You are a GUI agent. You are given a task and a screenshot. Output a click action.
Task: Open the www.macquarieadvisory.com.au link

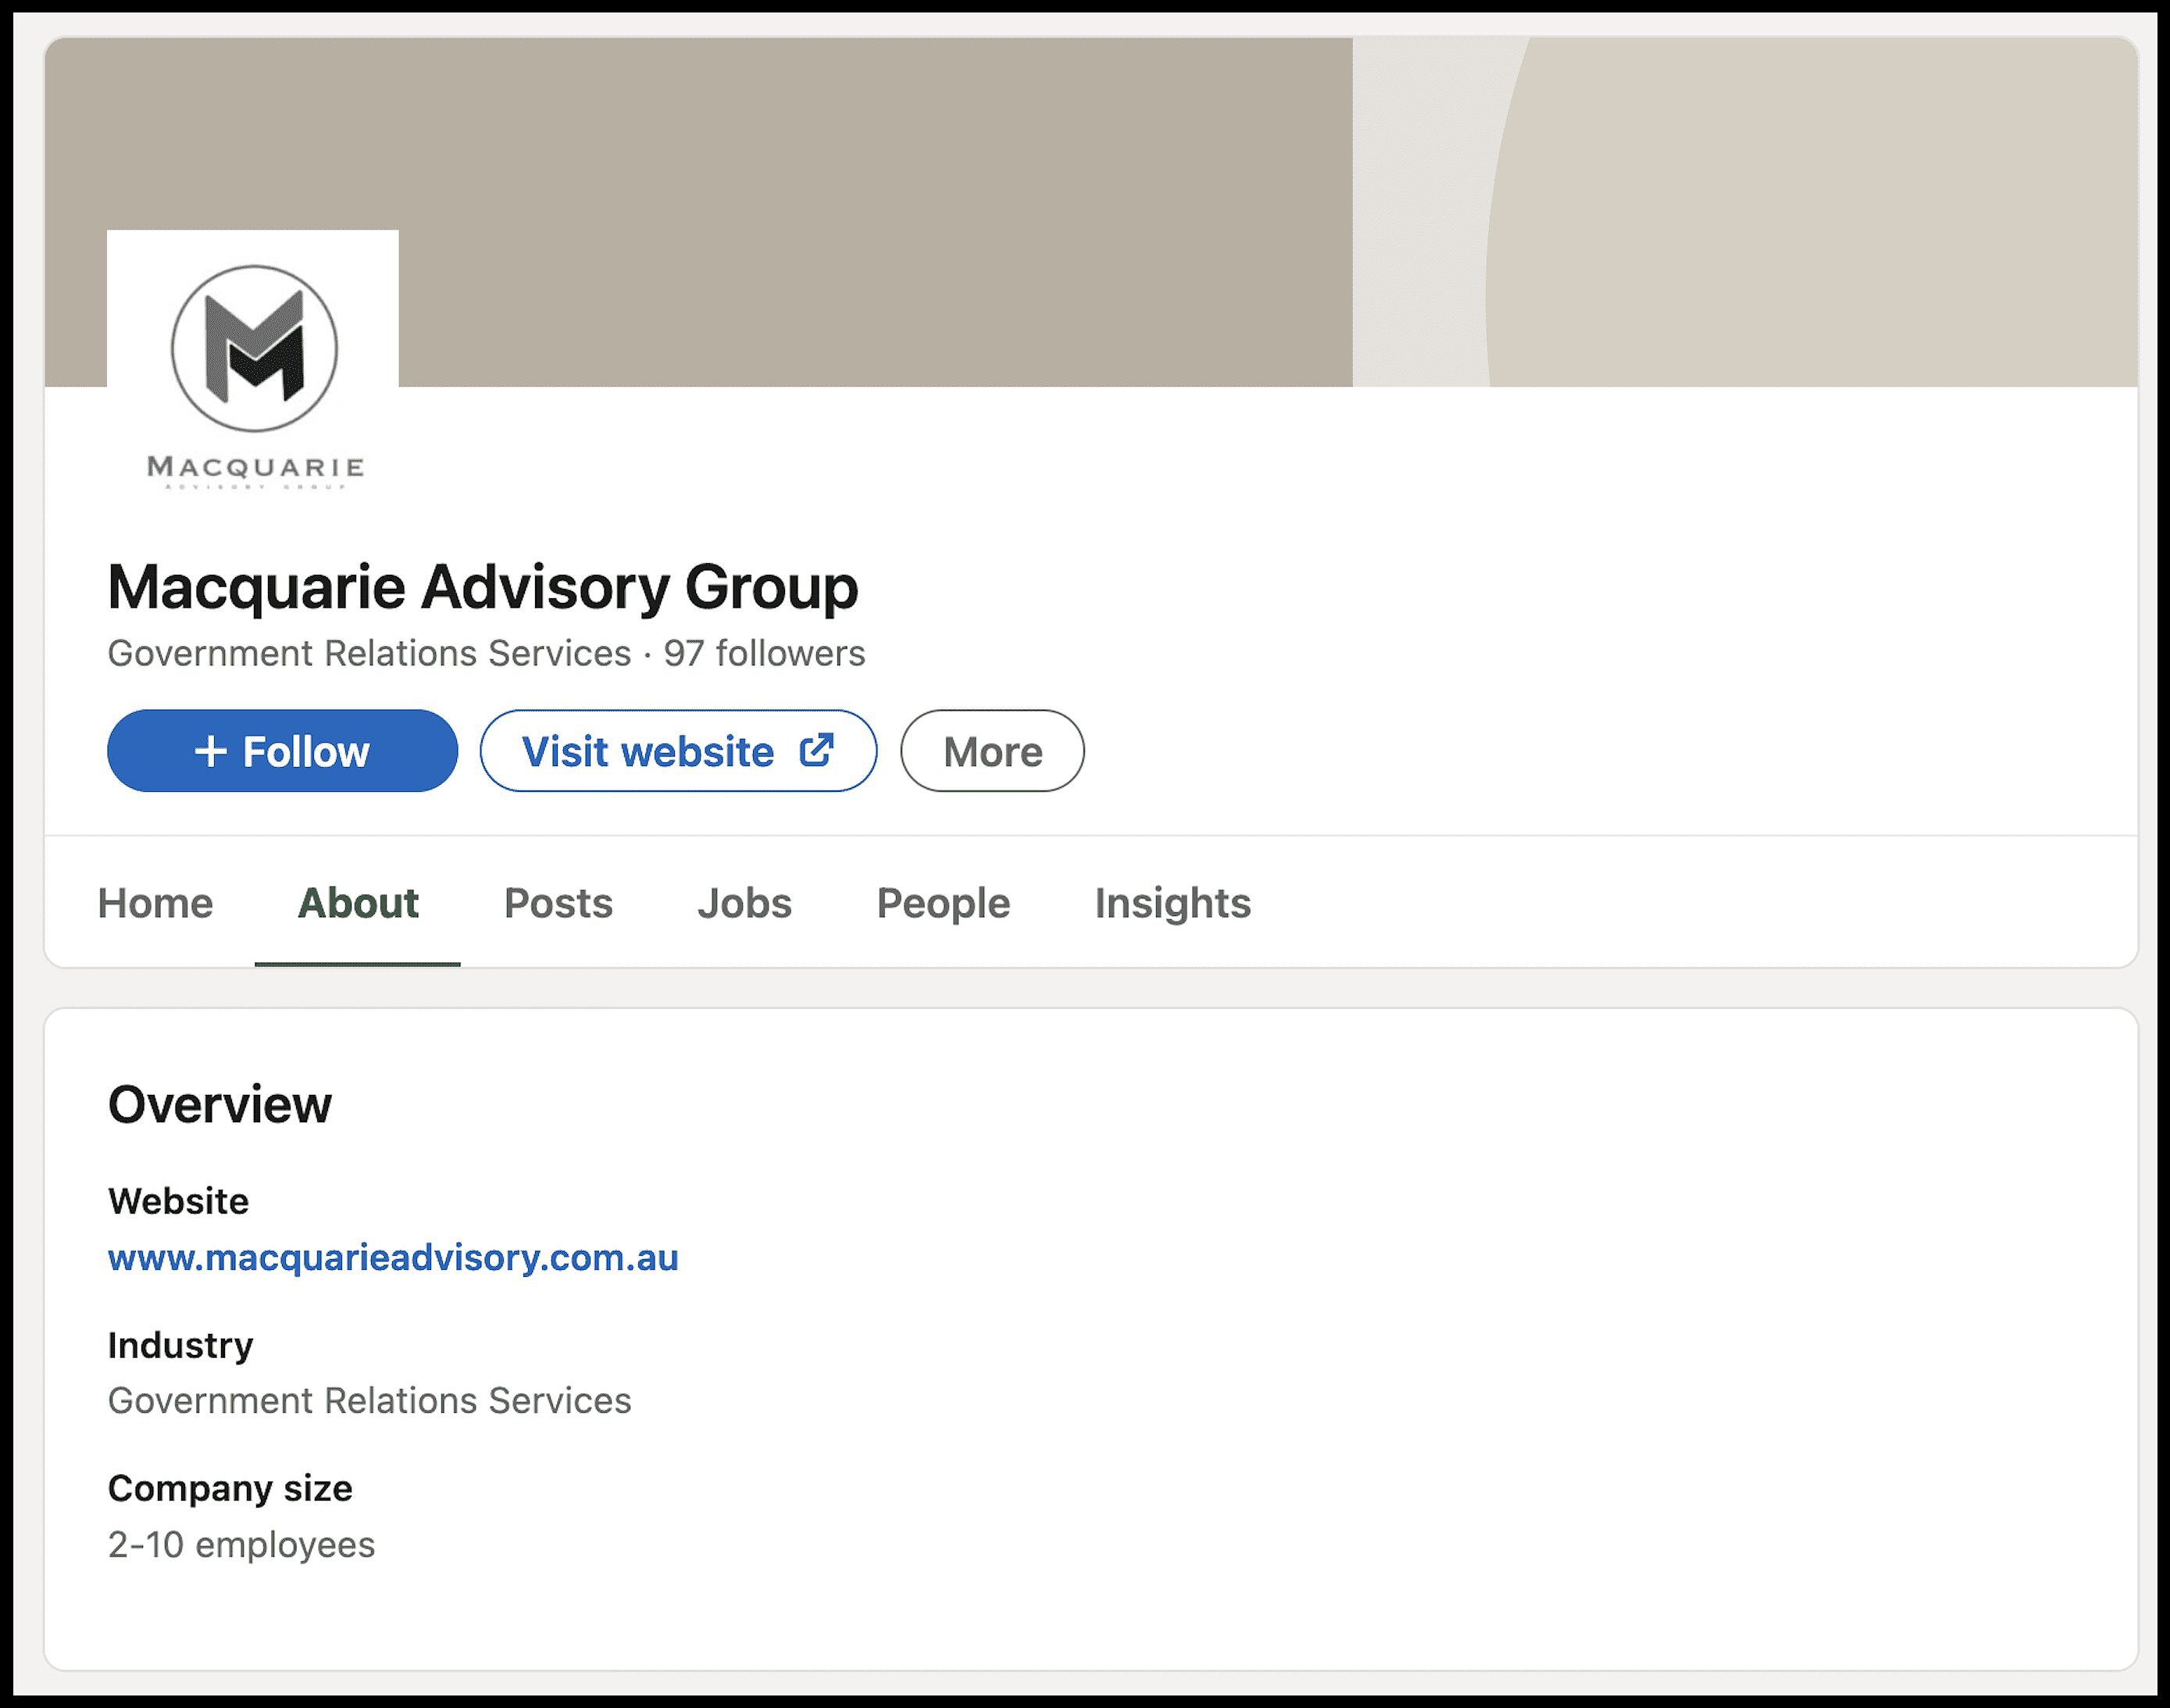[393, 1257]
